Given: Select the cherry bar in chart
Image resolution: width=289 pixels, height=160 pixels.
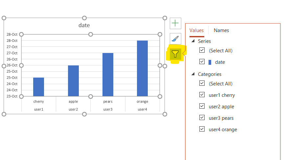Looking at the screenshot, I should click(38, 87).
